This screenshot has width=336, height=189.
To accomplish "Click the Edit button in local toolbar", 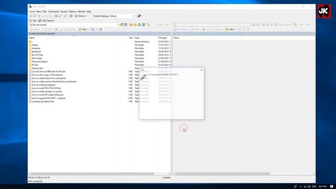I will coord(49,29).
